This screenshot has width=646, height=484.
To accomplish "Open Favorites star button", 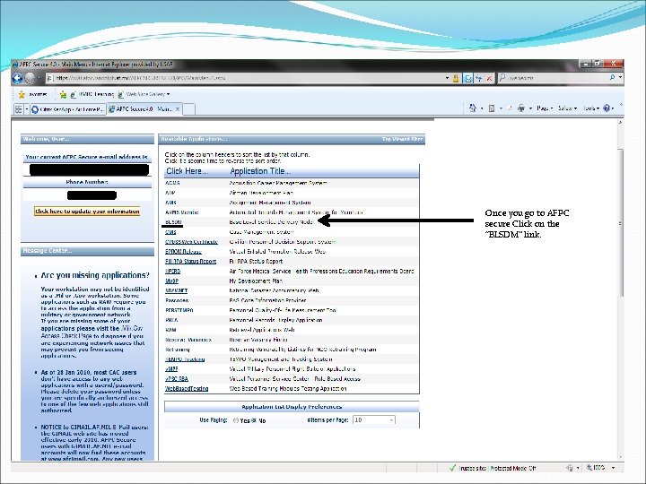I will tap(33, 95).
